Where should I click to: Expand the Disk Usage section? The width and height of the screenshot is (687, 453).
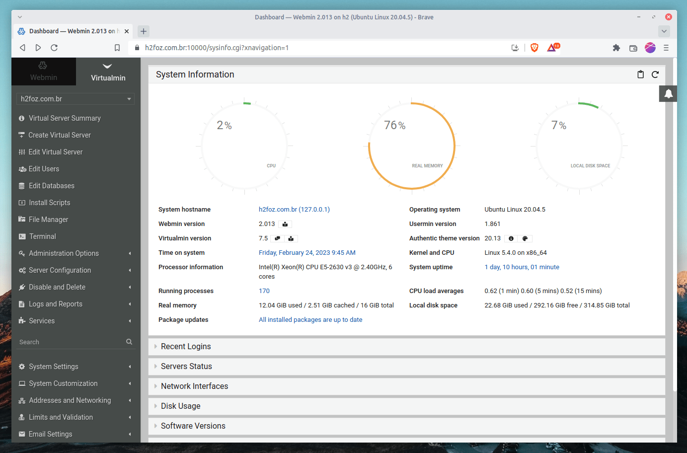[x=406, y=406]
